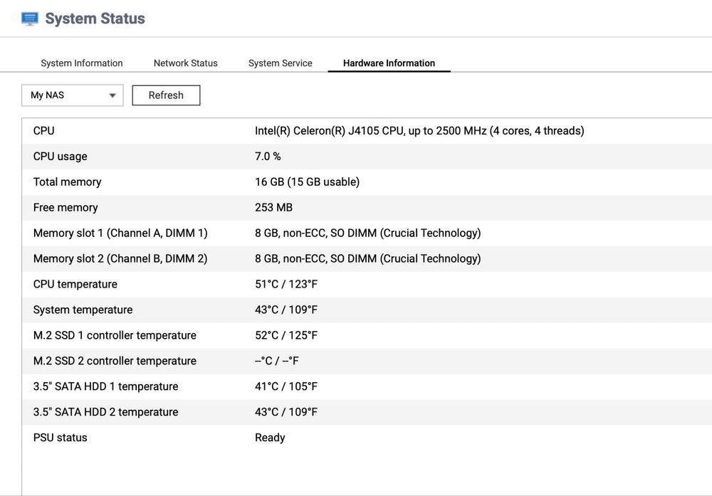Open the System Information tab
The height and width of the screenshot is (496, 712).
click(x=82, y=63)
